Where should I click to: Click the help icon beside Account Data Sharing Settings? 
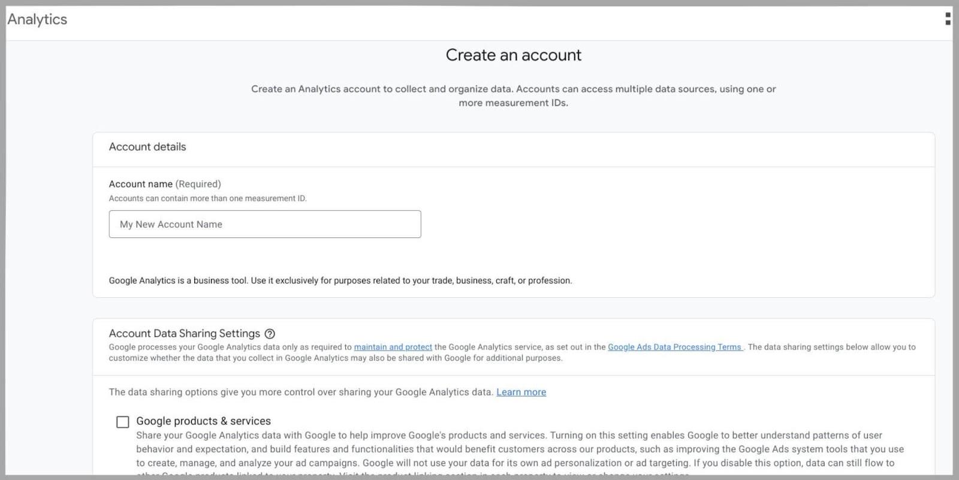270,334
